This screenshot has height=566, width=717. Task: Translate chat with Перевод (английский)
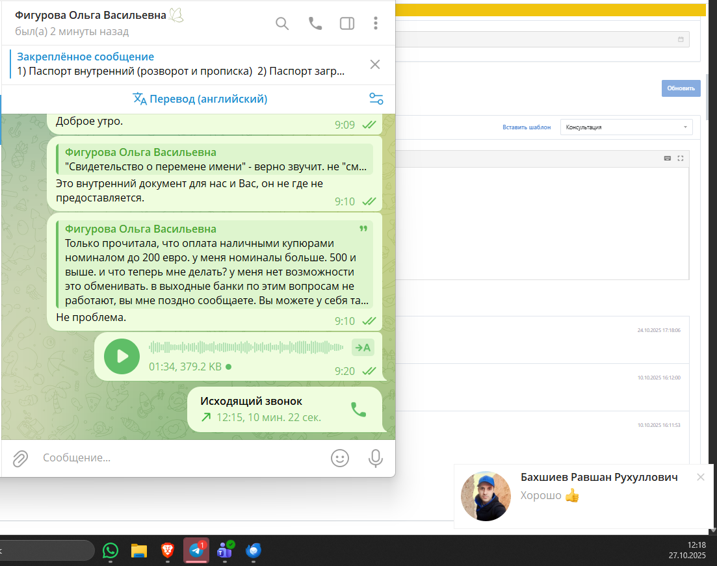200,99
